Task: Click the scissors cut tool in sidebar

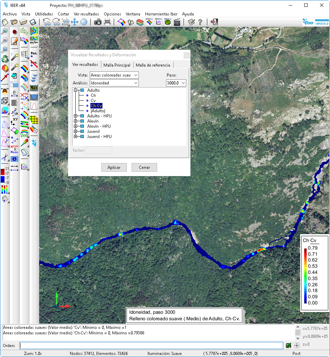Action: click(x=5, y=158)
